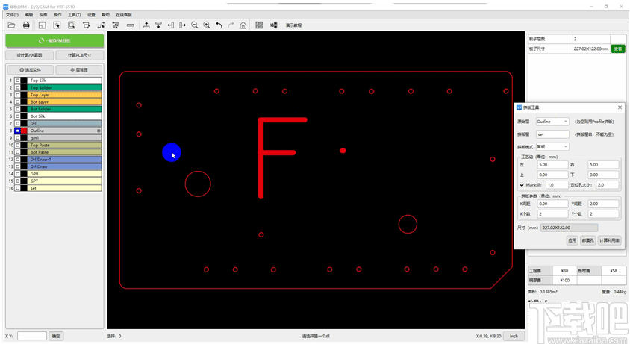Image resolution: width=630 pixels, height=344 pixels.
Task: Click the 计算利用率 button
Action: pyautogui.click(x=610, y=240)
